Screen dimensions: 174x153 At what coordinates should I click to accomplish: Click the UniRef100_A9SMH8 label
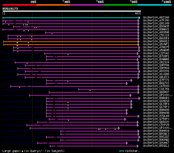pyautogui.click(x=156, y=33)
